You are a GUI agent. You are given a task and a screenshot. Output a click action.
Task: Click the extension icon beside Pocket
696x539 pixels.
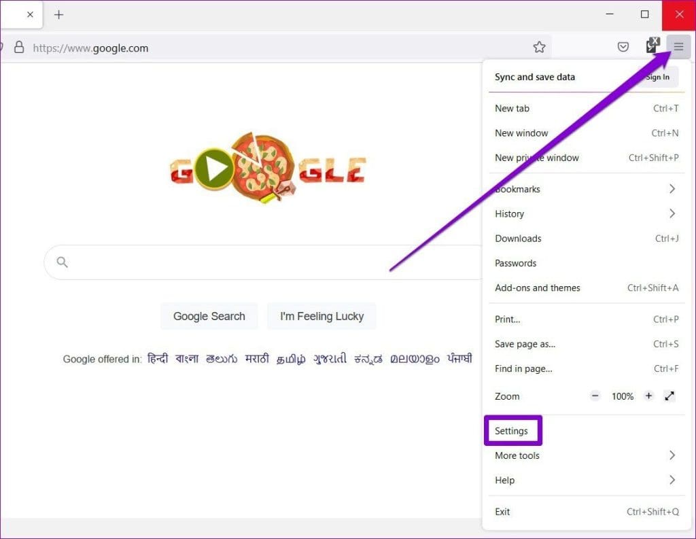coord(652,46)
